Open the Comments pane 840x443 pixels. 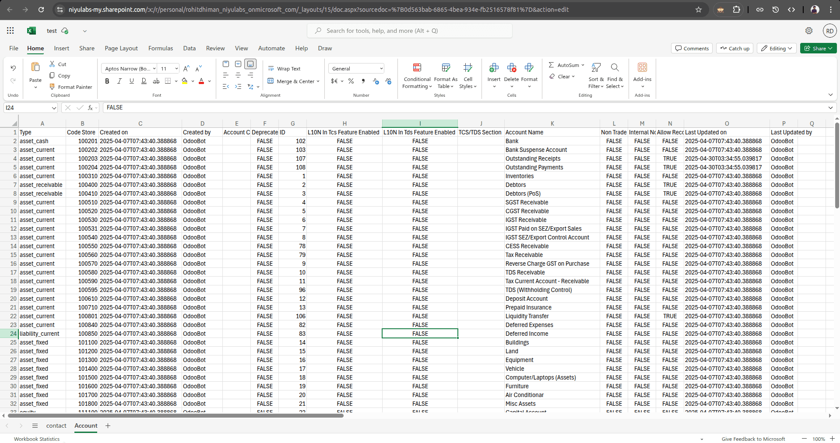click(x=692, y=49)
